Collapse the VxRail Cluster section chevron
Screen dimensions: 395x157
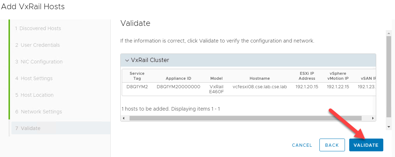[127, 60]
